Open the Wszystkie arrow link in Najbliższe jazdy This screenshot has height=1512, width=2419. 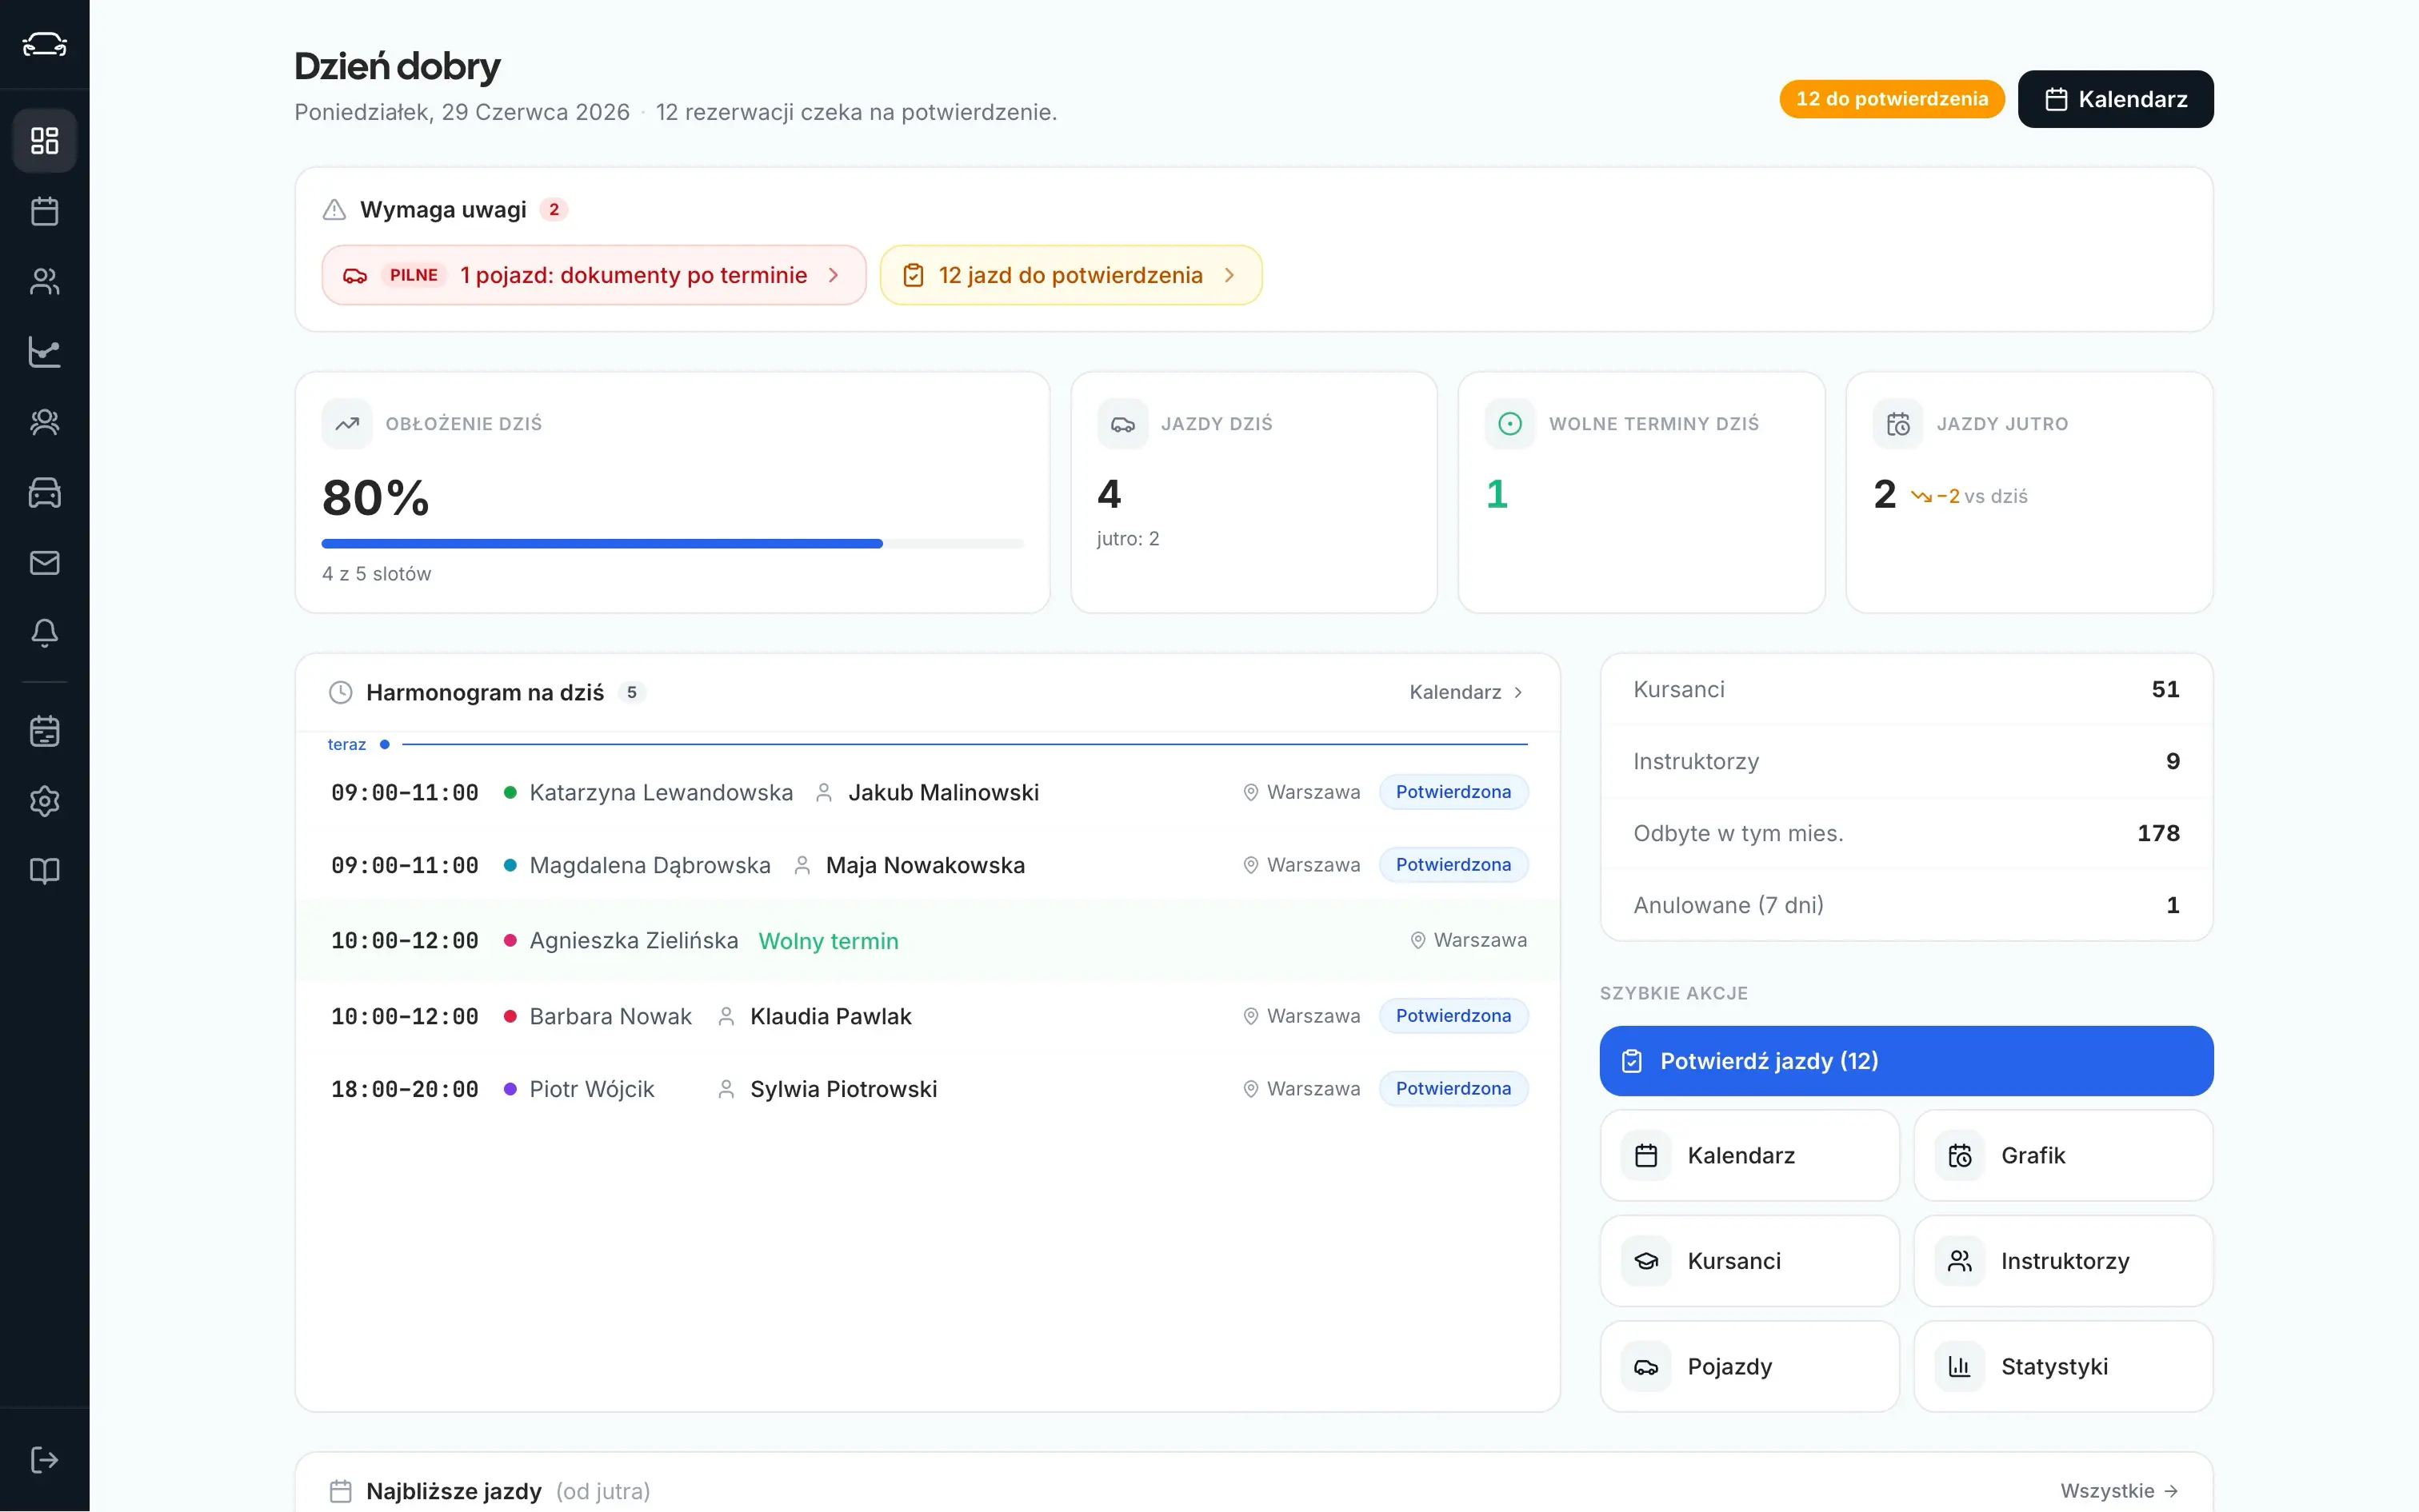(x=2119, y=1491)
